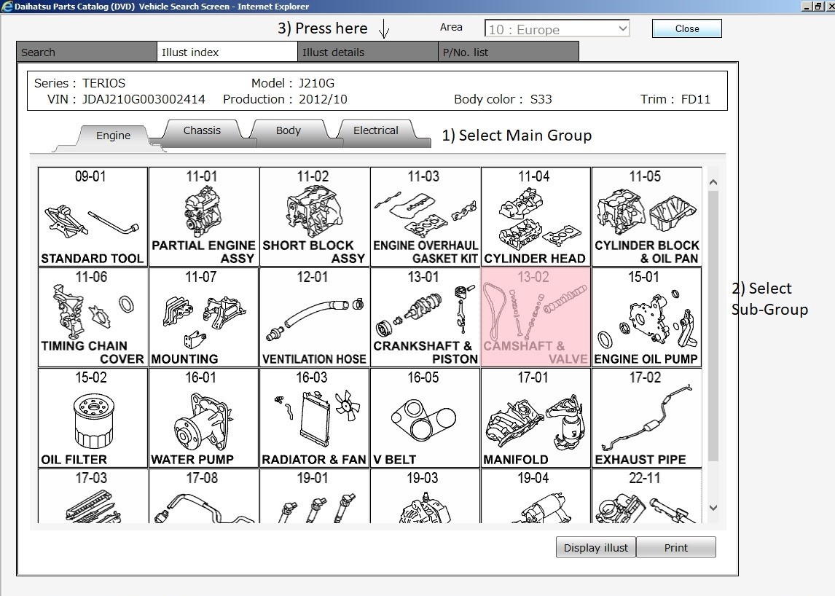Open the Illust details tab

[367, 52]
